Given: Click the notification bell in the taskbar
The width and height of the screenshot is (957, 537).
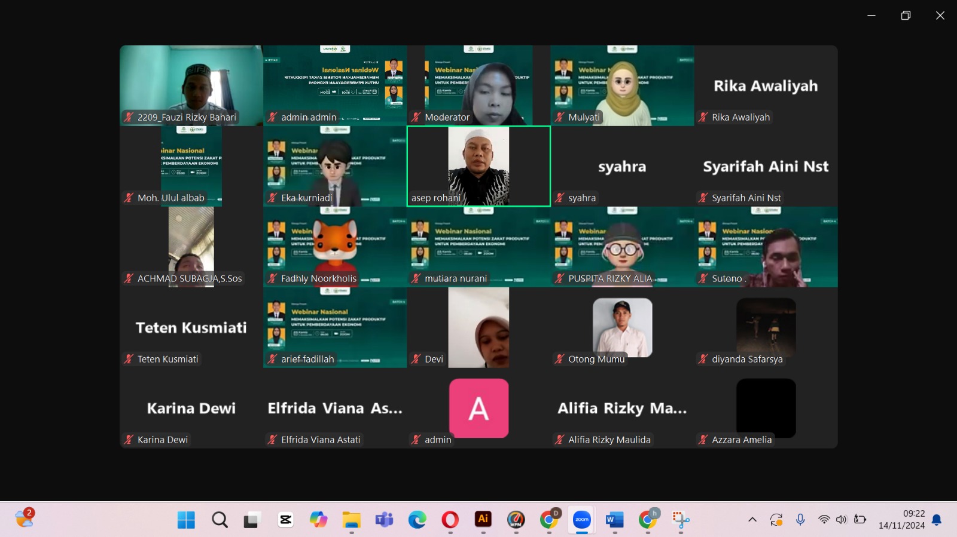Looking at the screenshot, I should (x=937, y=520).
